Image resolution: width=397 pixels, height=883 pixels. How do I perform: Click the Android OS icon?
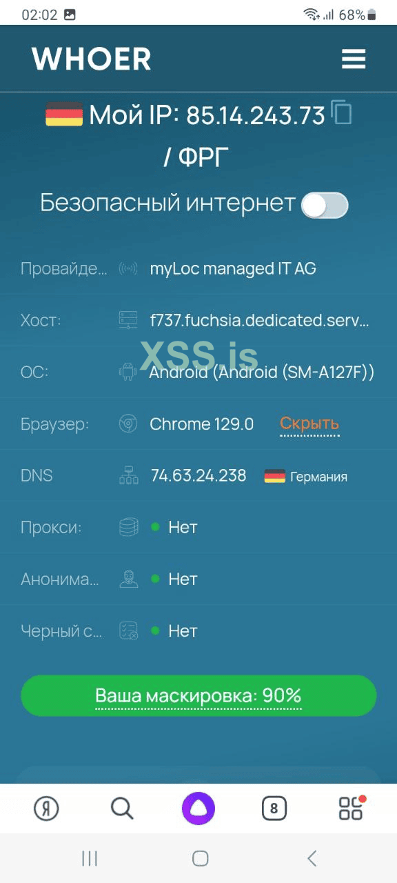128,372
